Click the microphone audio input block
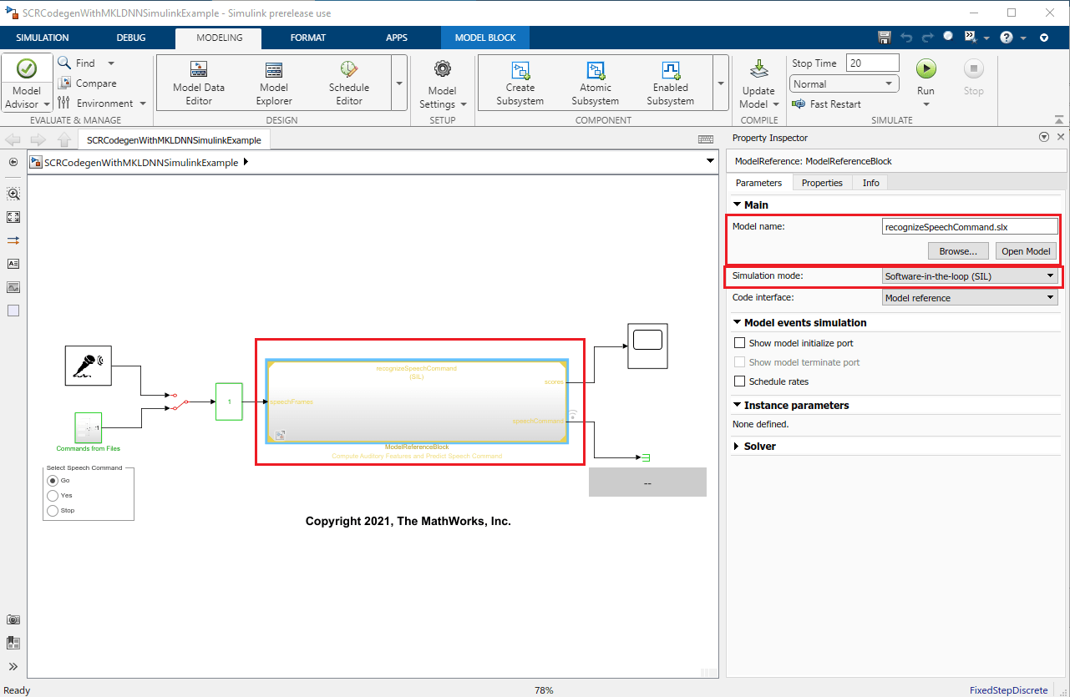The width and height of the screenshot is (1070, 697). click(88, 366)
